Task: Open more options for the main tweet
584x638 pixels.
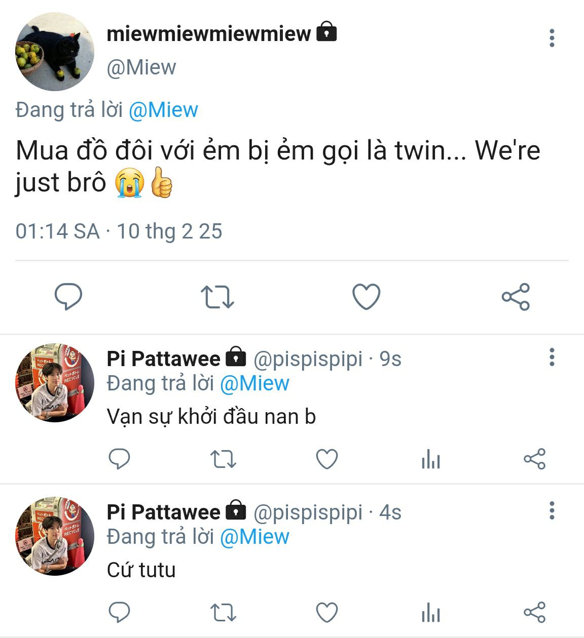Action: pyautogui.click(x=552, y=38)
